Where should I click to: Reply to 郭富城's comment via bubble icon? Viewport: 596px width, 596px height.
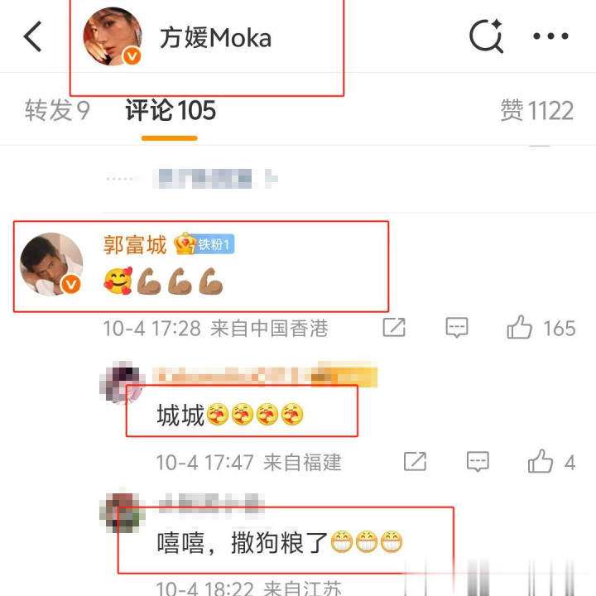coord(456,327)
